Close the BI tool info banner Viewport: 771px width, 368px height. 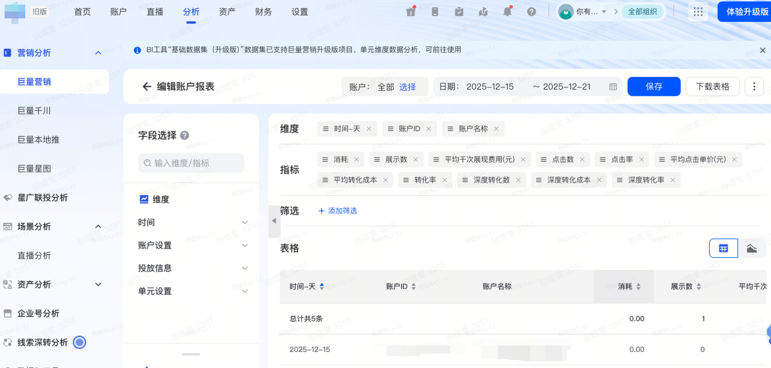762,50
